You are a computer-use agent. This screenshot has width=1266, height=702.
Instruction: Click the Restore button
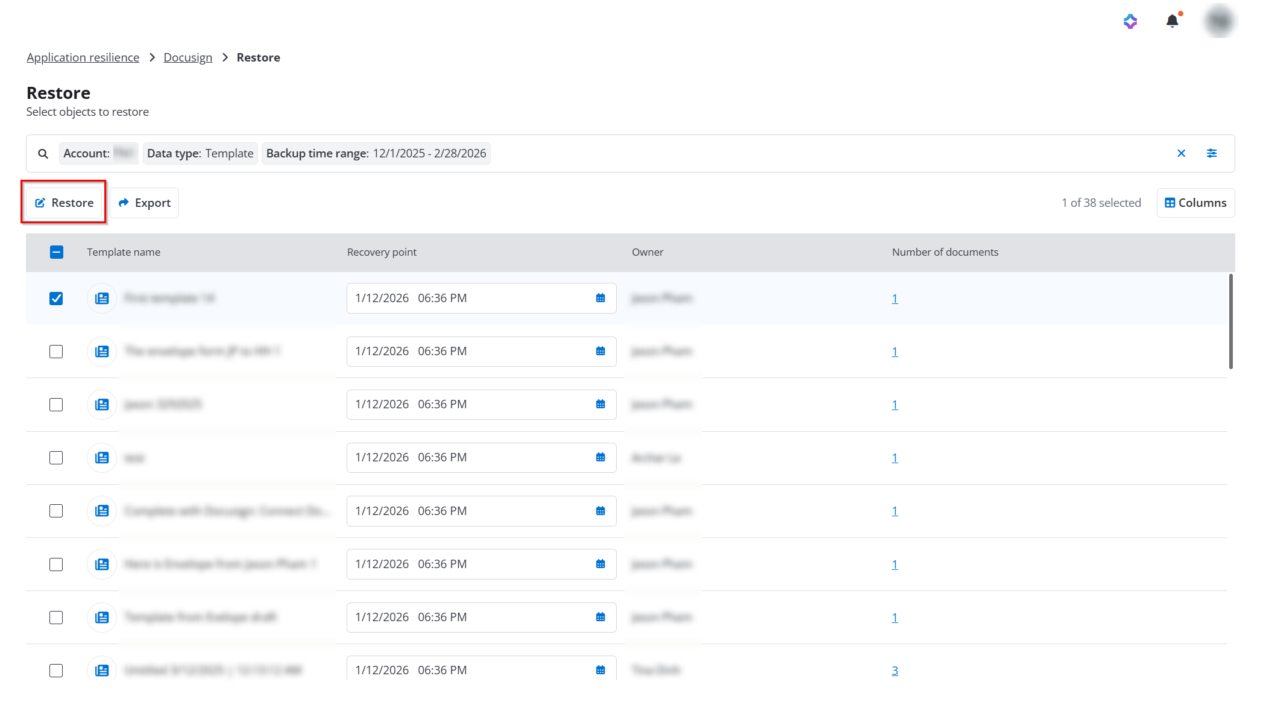click(64, 203)
